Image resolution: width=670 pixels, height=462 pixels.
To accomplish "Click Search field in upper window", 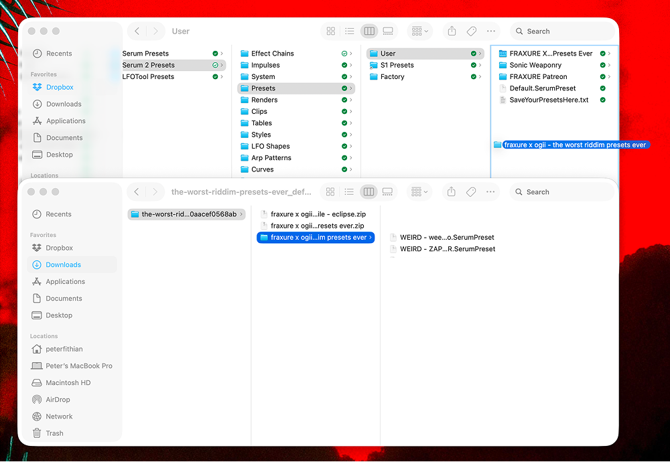I will pyautogui.click(x=562, y=31).
